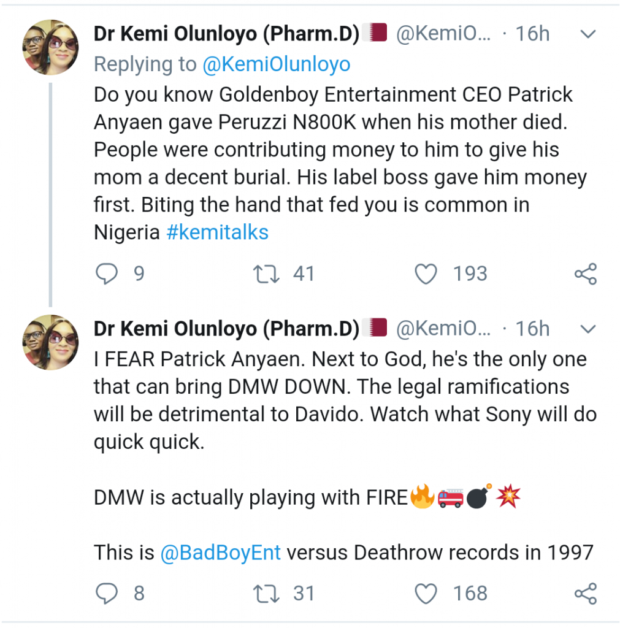The image size is (620, 628).
Task: Open the 16h timestamp of first tweet
Action: coord(532,34)
